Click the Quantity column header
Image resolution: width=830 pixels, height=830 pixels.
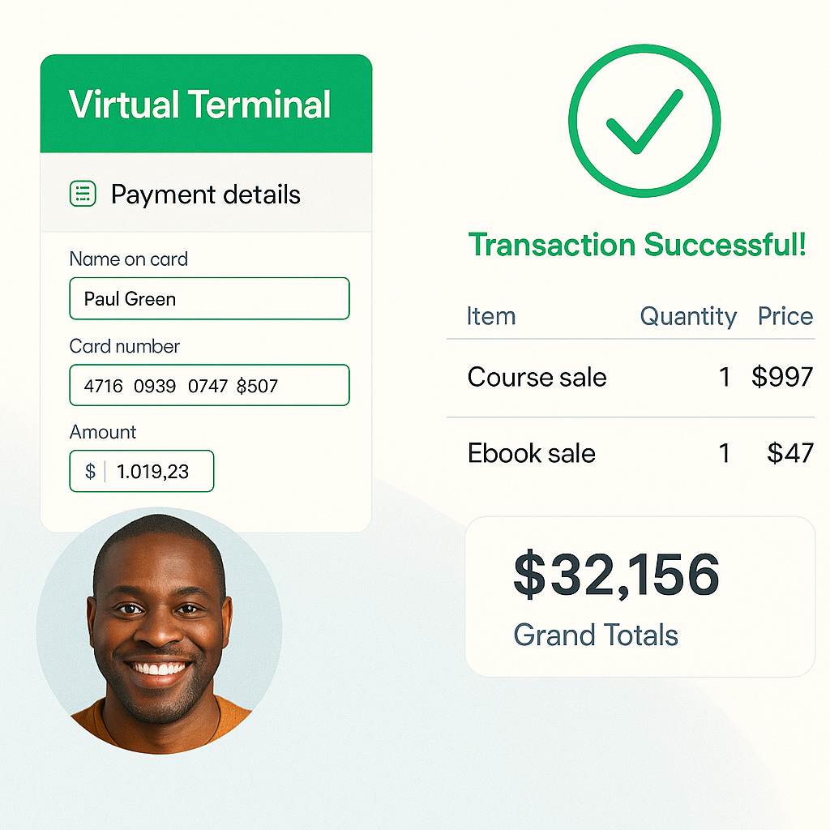point(688,317)
